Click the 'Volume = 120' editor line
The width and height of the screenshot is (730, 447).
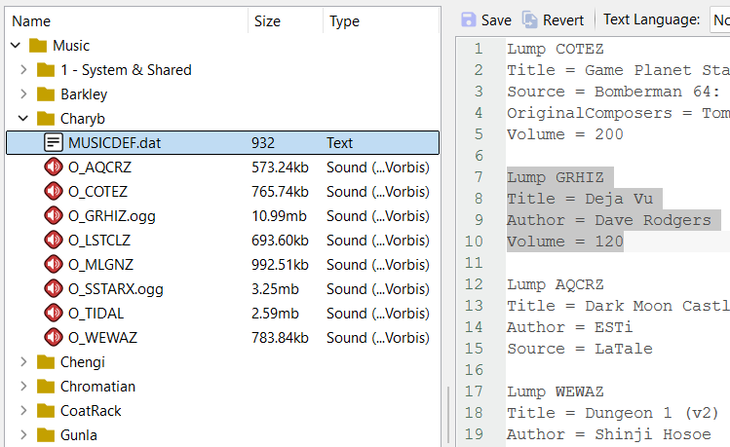tap(564, 242)
